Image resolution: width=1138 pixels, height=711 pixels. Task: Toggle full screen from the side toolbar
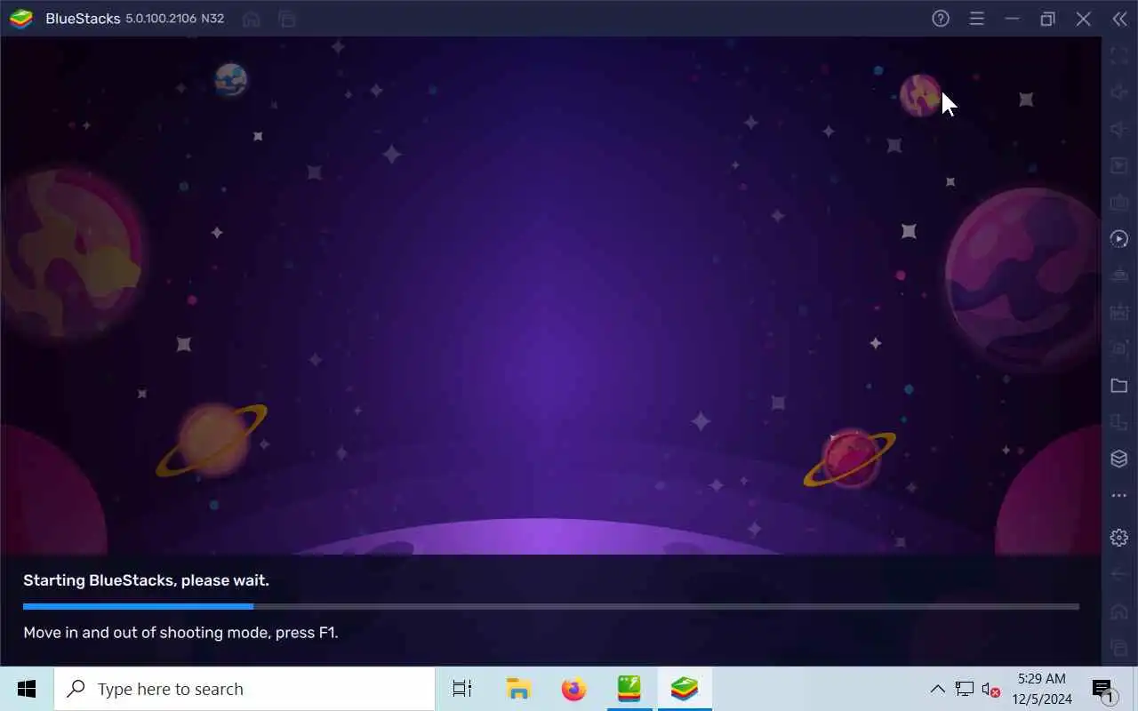[x=1119, y=55]
